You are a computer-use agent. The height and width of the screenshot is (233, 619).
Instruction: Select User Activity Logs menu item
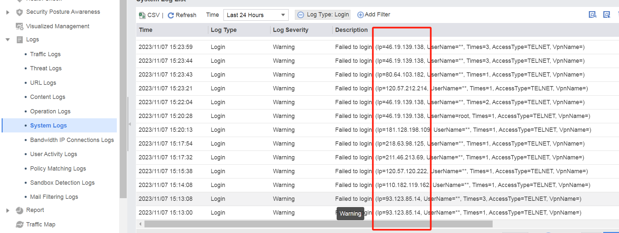click(53, 154)
